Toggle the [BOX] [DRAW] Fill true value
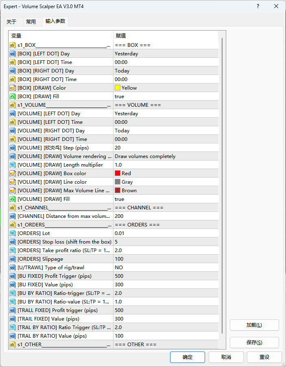This screenshot has height=367, width=286. [x=166, y=96]
